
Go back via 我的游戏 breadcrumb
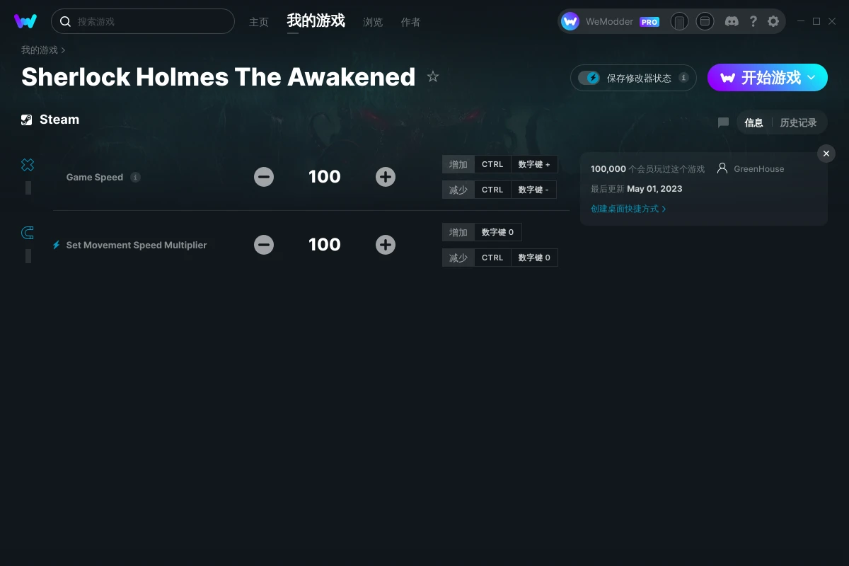40,50
